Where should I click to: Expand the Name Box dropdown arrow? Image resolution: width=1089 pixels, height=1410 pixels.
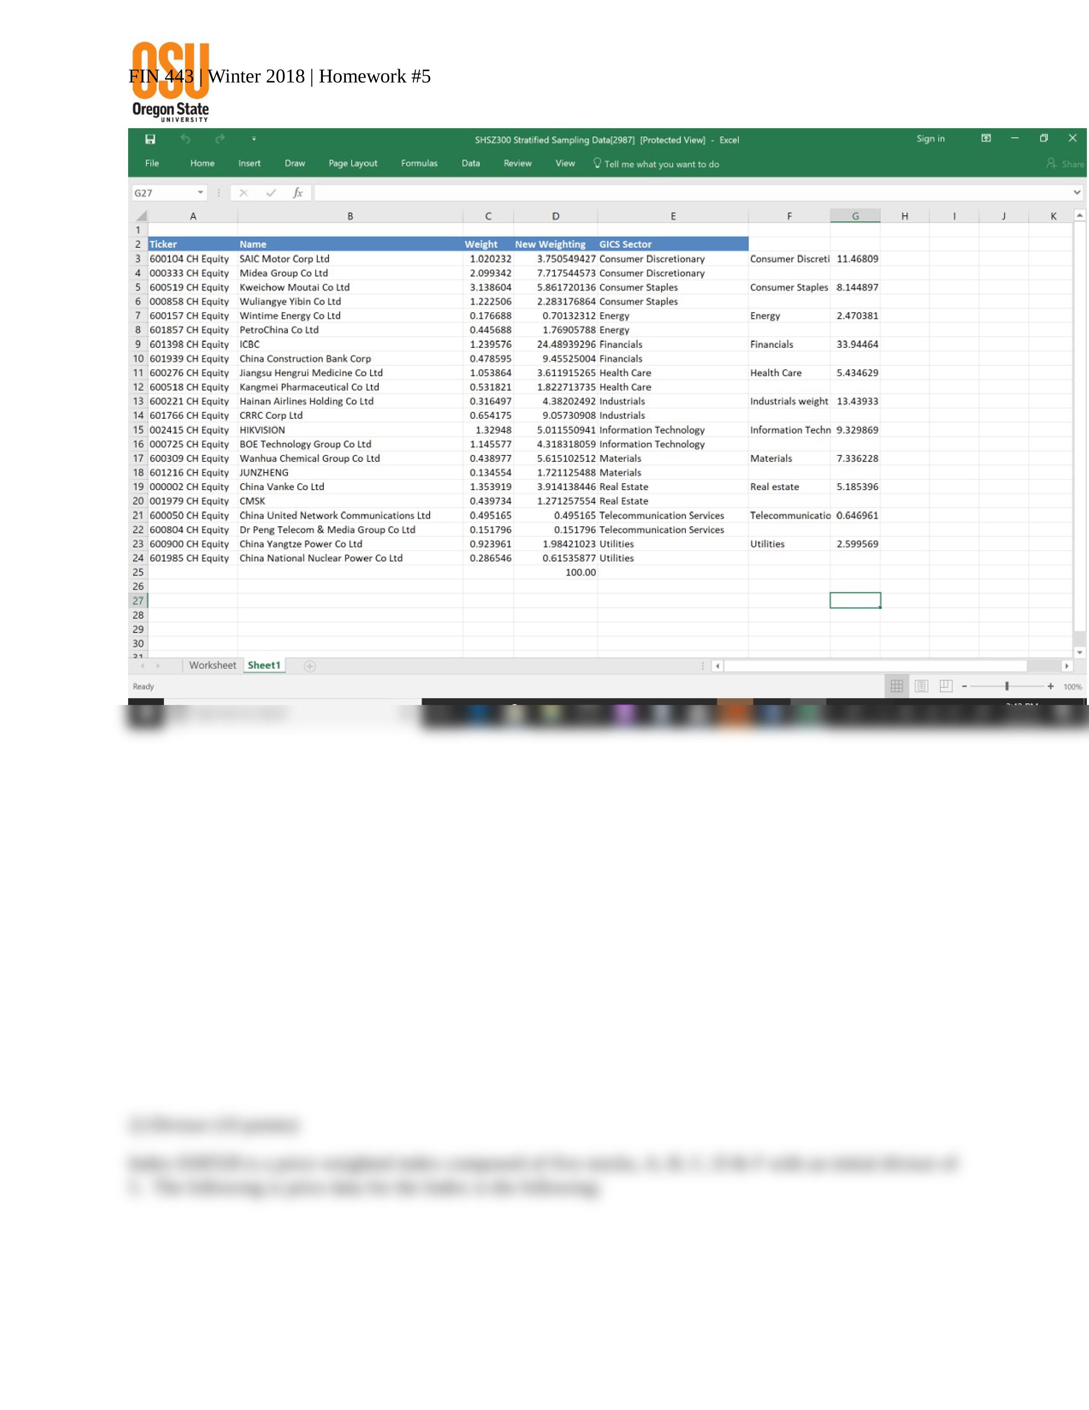[201, 192]
